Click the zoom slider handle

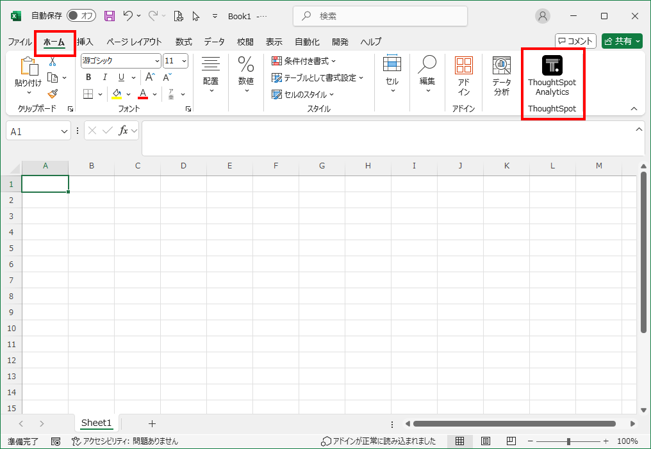568,441
